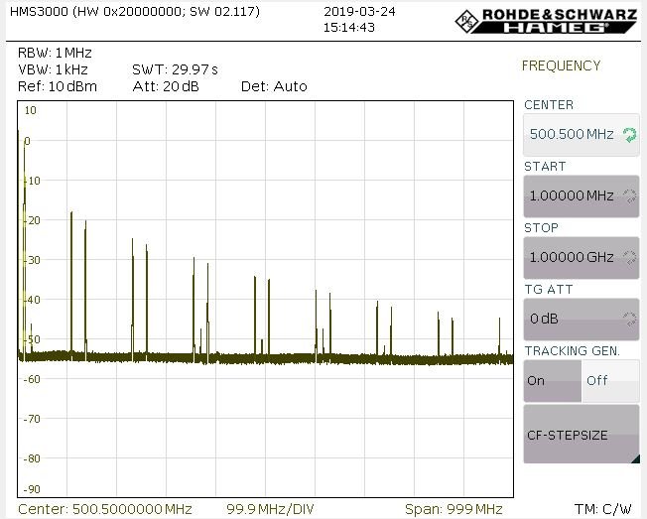This screenshot has width=647, height=519.
Task: Click the SWT: 29.97 s readout
Action: coord(175,69)
